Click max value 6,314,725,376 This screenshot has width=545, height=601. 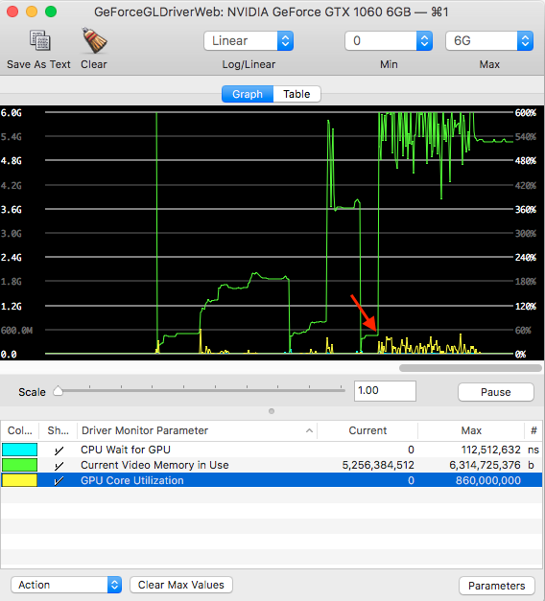pyautogui.click(x=485, y=465)
